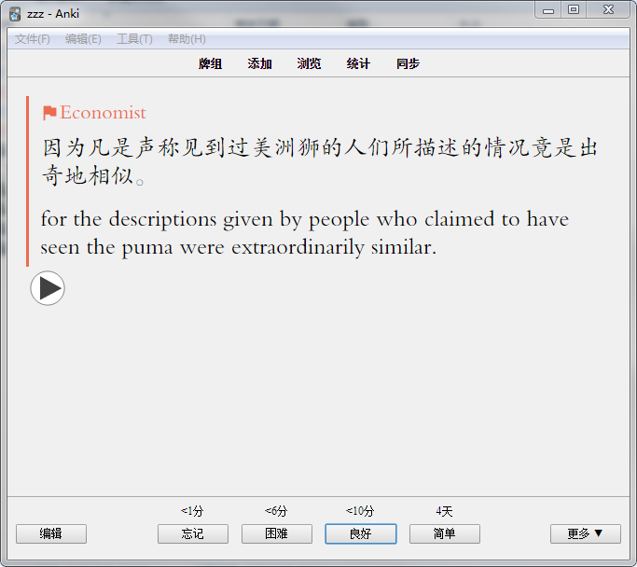Click 同步 to sync the collection
Image resolution: width=637 pixels, height=567 pixels.
coord(408,63)
